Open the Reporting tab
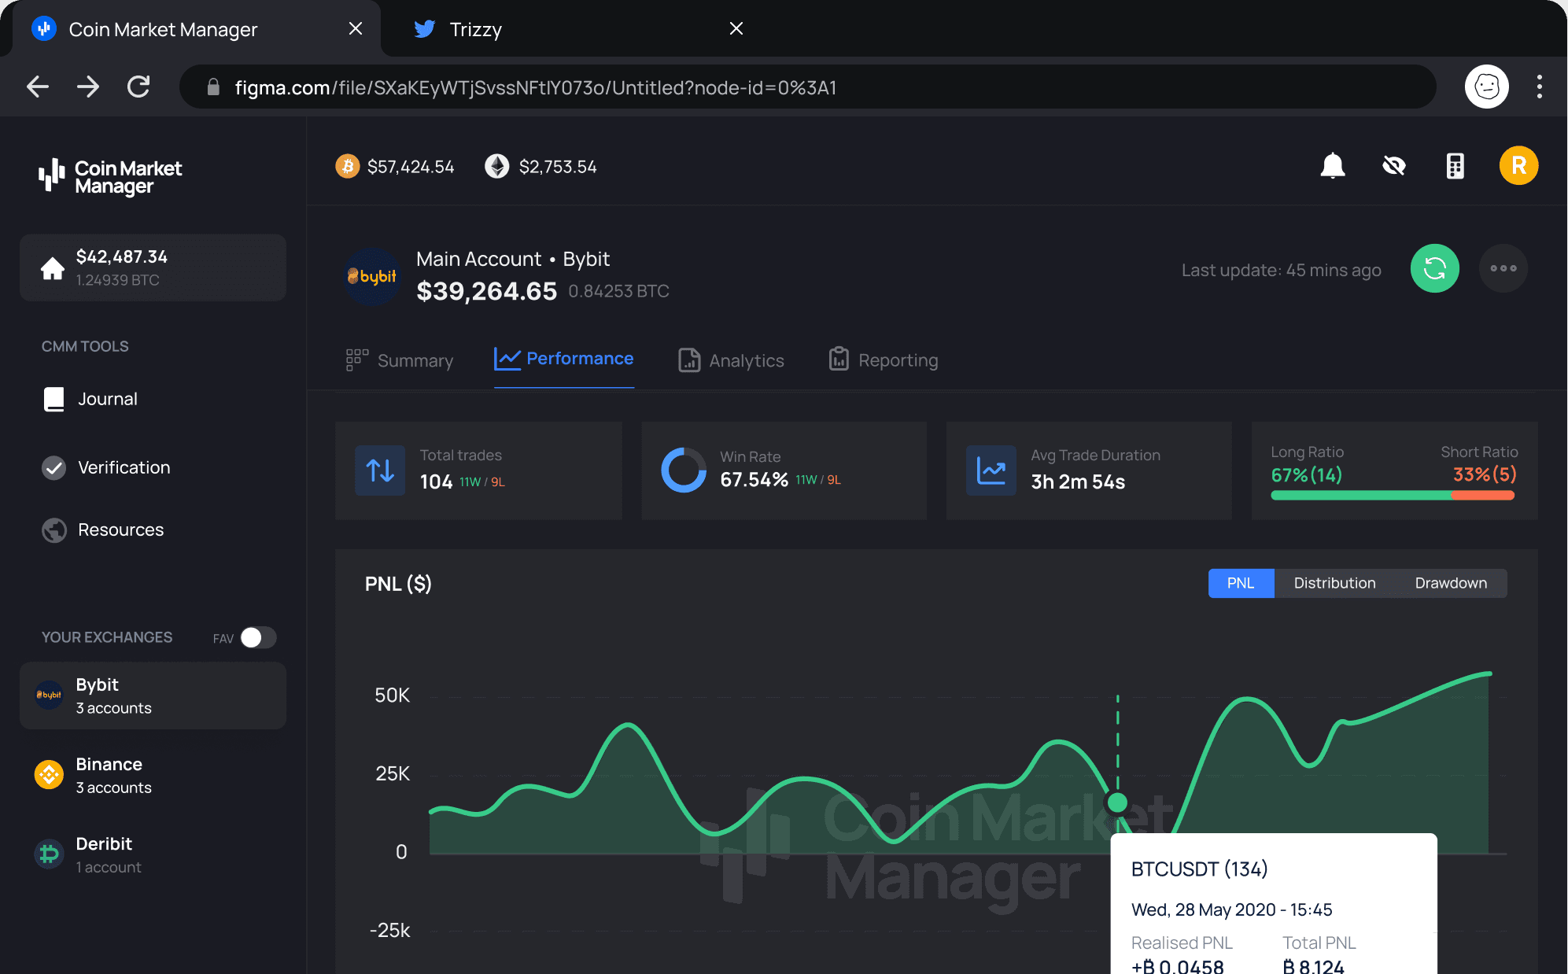This screenshot has width=1568, height=974. click(883, 360)
